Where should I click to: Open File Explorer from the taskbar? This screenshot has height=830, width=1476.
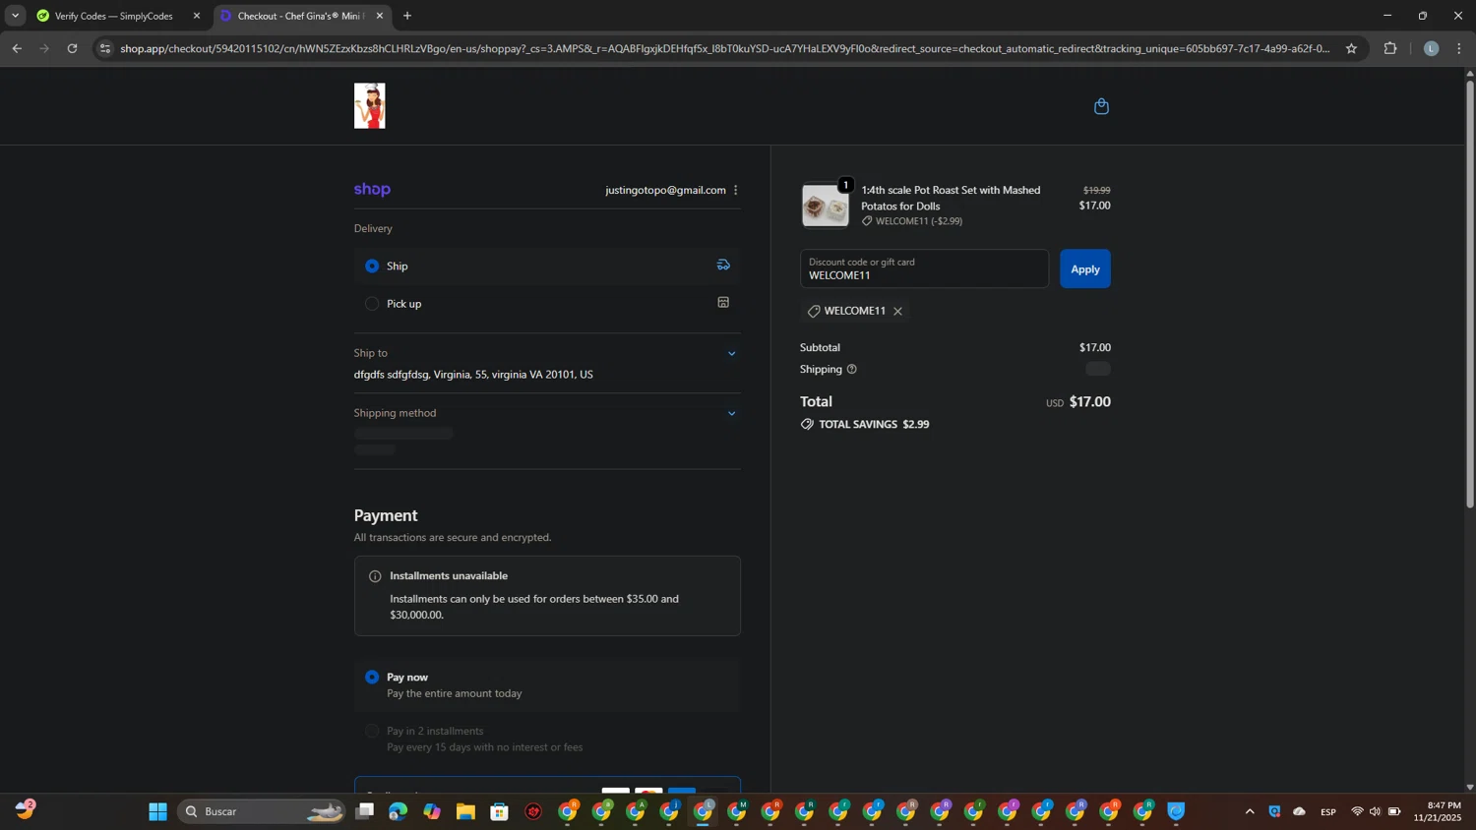coord(465,811)
